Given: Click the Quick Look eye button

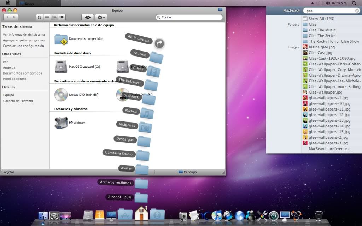Looking at the screenshot, I should pyautogui.click(x=88, y=17).
